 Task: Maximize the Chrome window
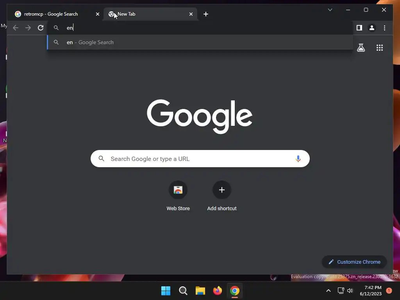click(366, 10)
